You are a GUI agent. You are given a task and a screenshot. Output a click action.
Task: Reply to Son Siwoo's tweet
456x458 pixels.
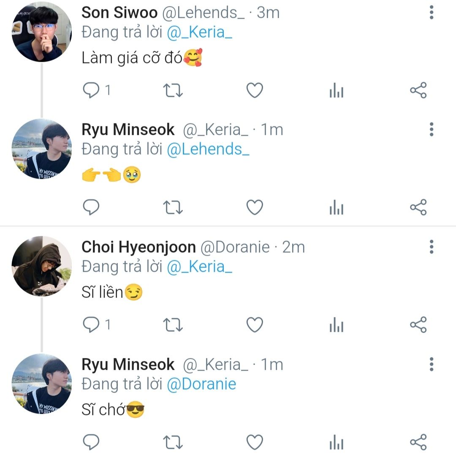(x=91, y=90)
